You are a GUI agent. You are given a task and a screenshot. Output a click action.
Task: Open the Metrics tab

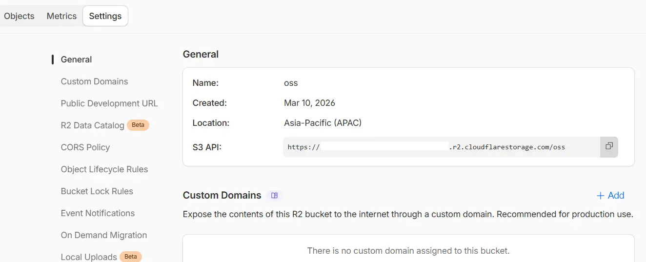(61, 16)
